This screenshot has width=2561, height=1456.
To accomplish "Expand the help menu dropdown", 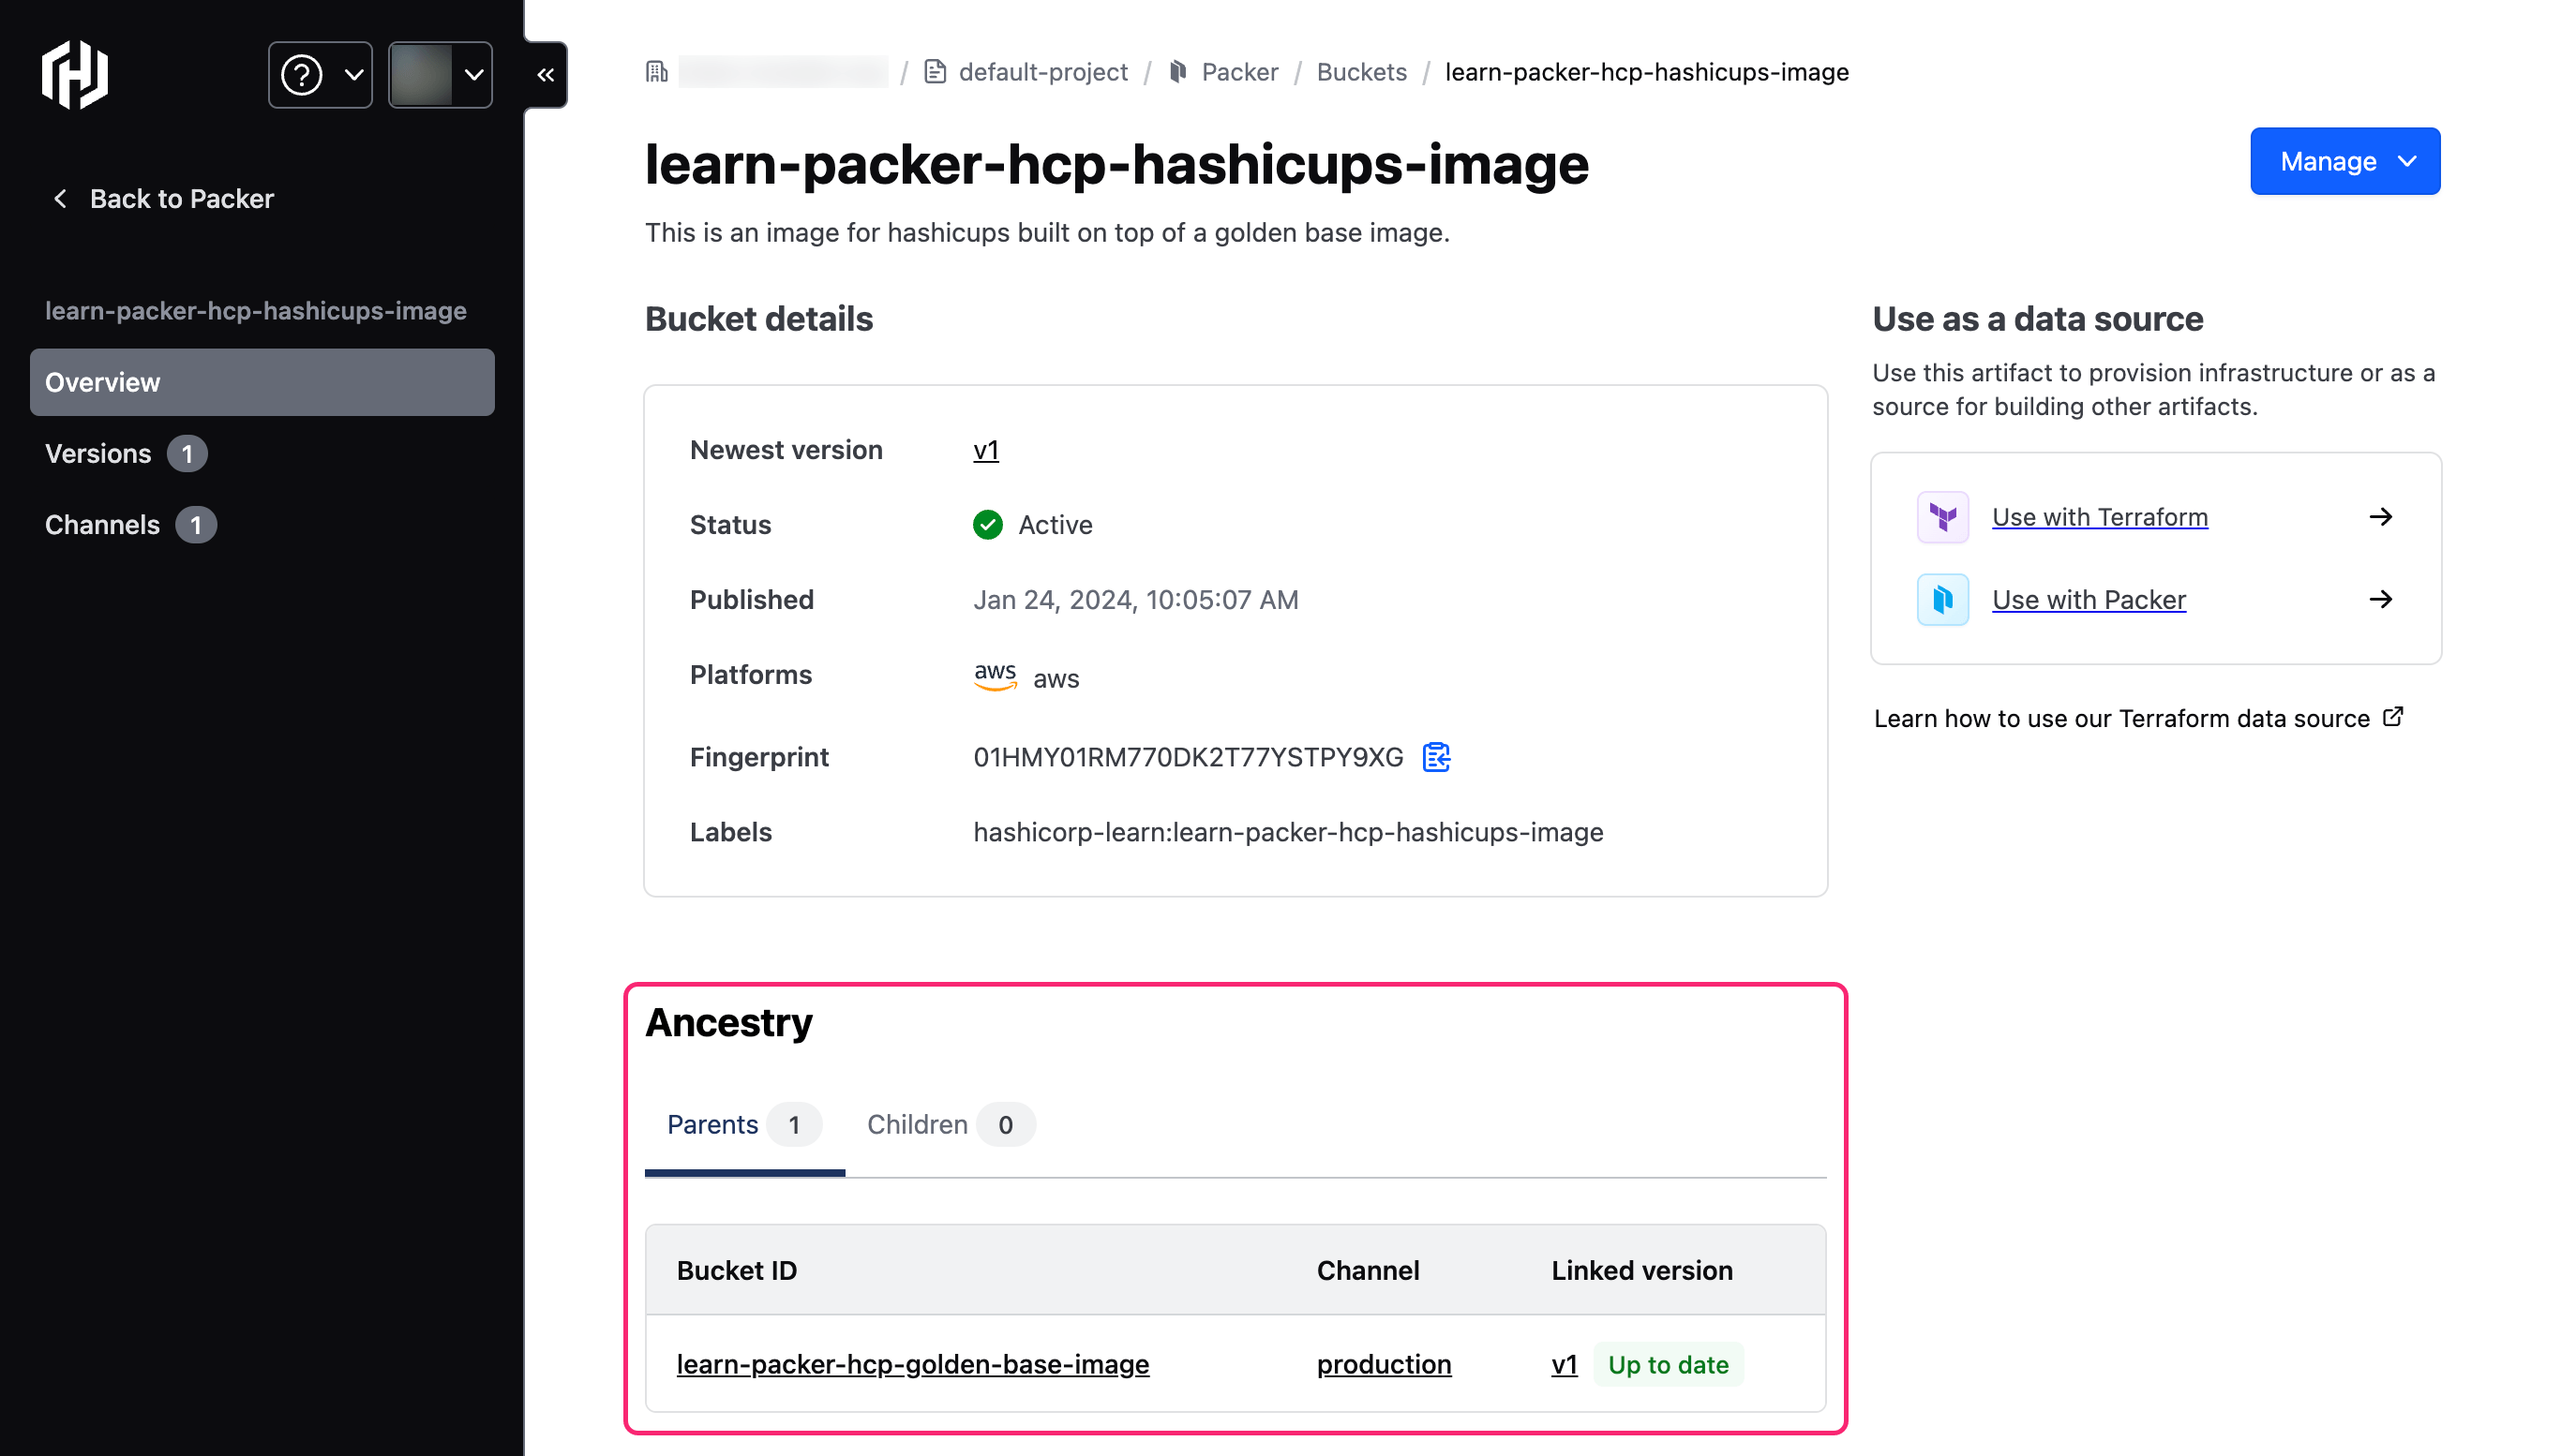I will (x=319, y=74).
